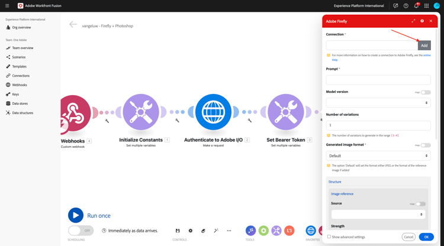This screenshot has height=246, width=444.
Task: Open the Generated image format dropdown
Action: pos(378,156)
